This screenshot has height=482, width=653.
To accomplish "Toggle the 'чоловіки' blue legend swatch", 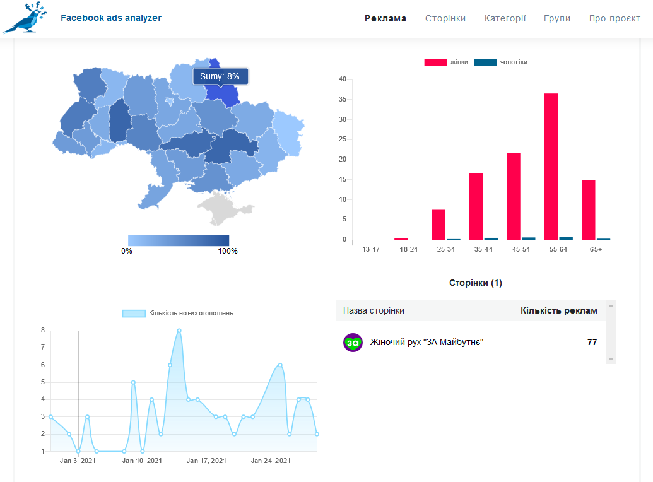I will (x=485, y=62).
